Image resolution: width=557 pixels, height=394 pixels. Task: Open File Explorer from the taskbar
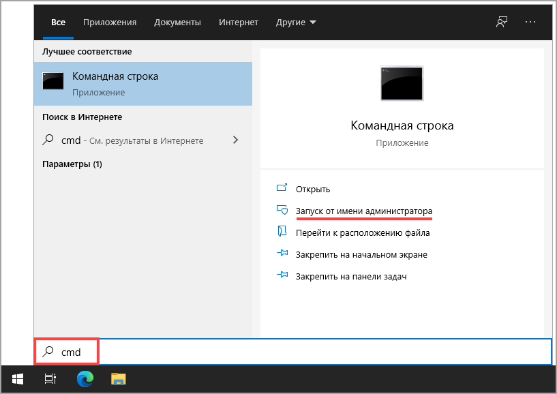(x=119, y=379)
